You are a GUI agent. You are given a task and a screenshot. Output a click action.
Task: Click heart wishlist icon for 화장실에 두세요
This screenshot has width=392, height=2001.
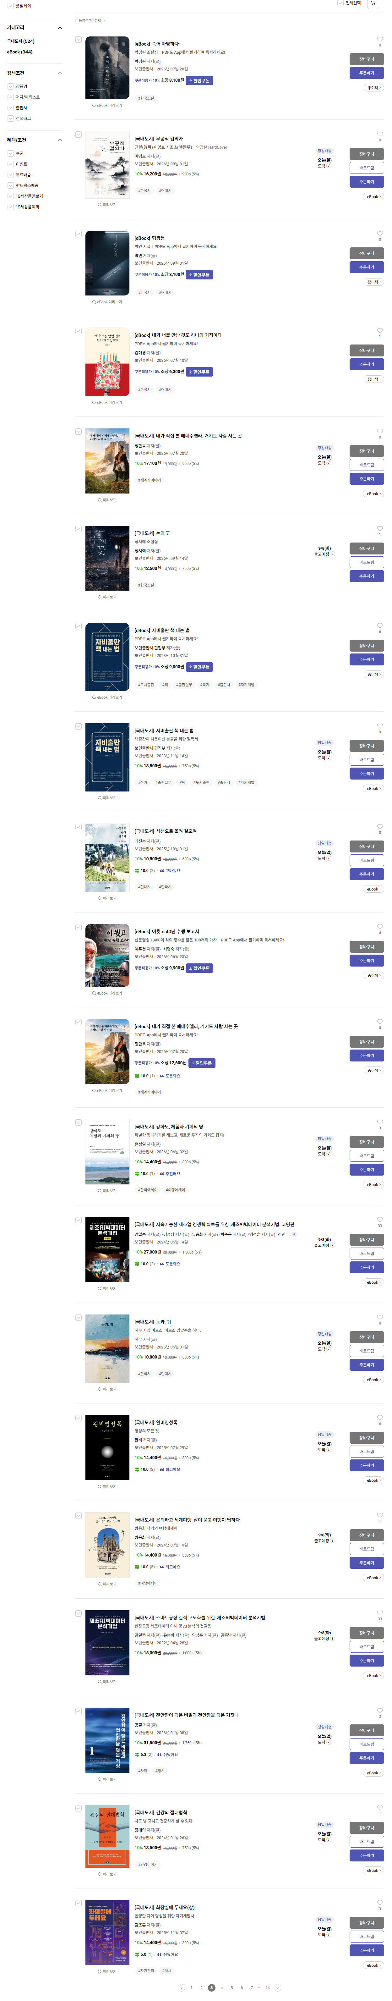tap(379, 1902)
